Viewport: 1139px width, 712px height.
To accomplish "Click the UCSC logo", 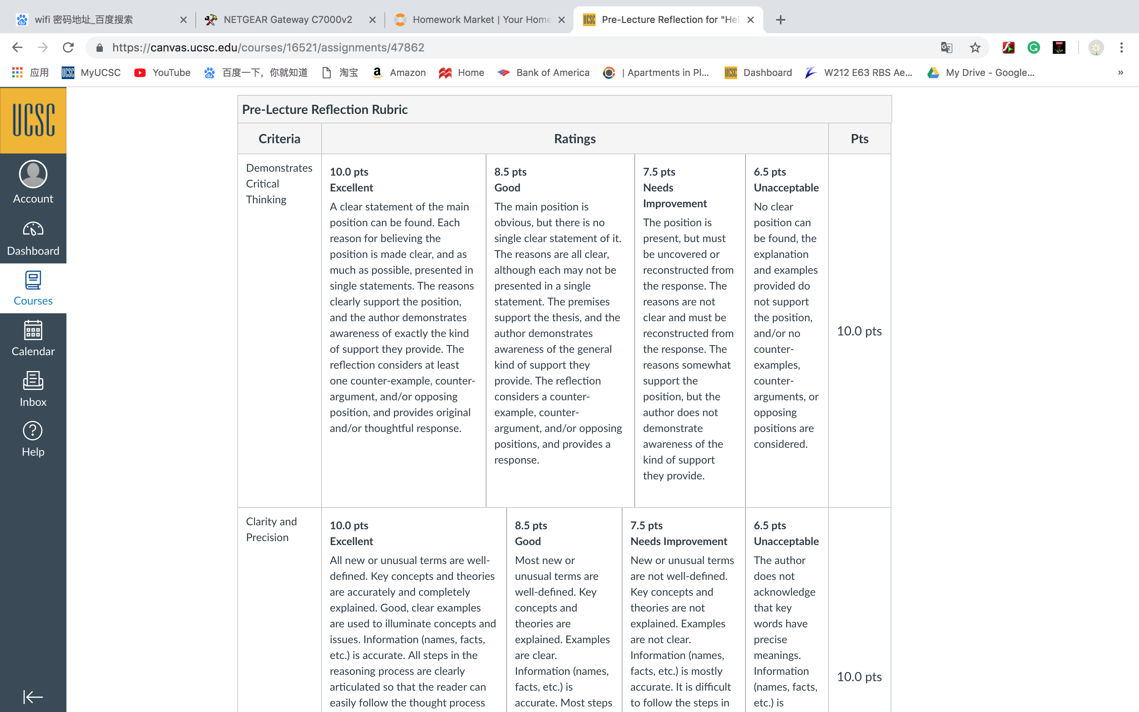I will (33, 120).
